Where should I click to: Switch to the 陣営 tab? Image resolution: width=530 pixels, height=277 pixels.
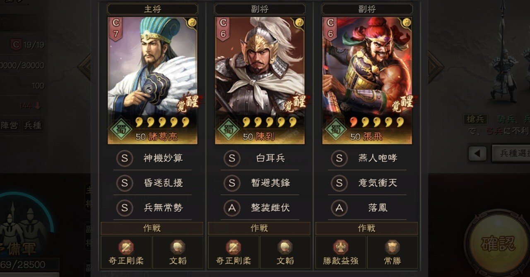coord(10,126)
